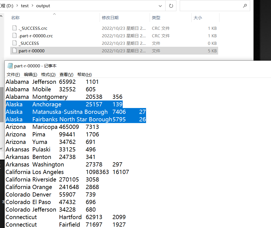Click the test folder in the breadcrumb
The height and width of the screenshot is (228, 271).
(x=25, y=6)
